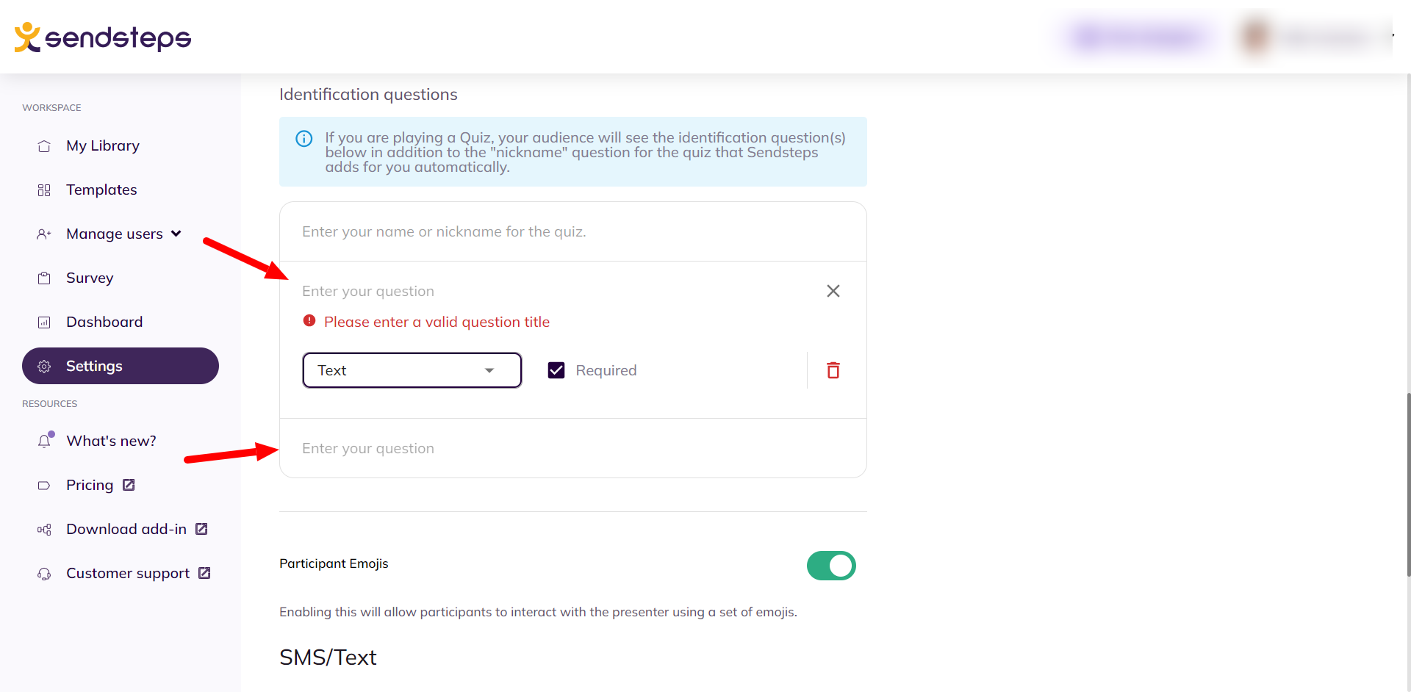Open the user account dropdown arrow

click(x=1393, y=35)
